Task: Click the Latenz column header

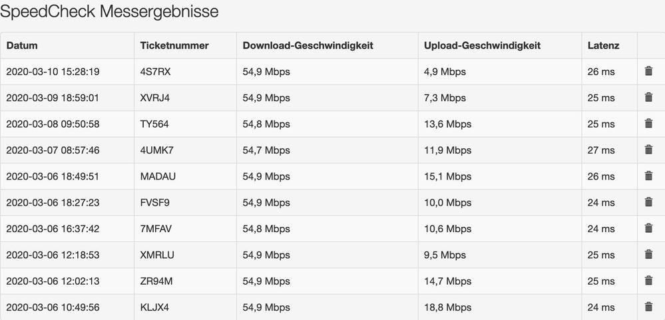Action: point(603,46)
